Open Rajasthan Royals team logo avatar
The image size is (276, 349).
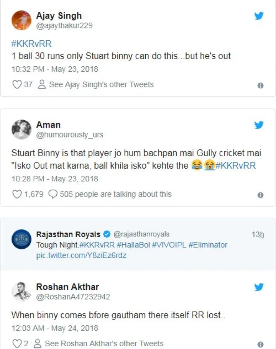pyautogui.click(x=21, y=239)
